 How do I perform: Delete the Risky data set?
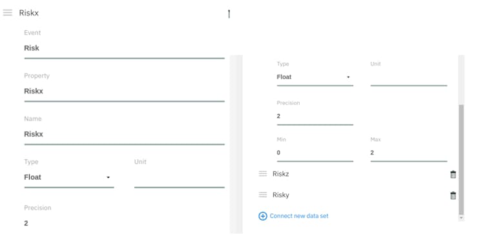[453, 196]
